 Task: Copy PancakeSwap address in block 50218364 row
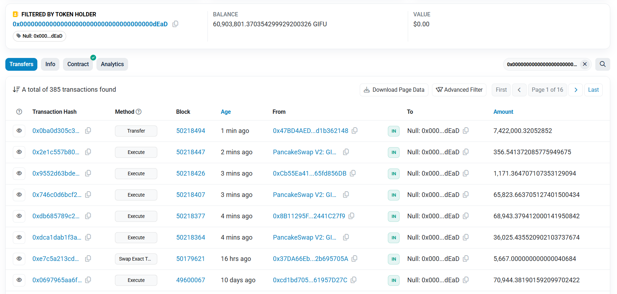pyautogui.click(x=346, y=237)
